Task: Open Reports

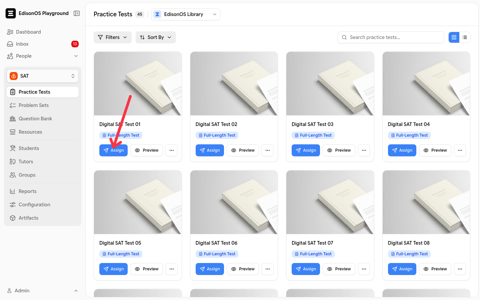Action: click(43, 191)
